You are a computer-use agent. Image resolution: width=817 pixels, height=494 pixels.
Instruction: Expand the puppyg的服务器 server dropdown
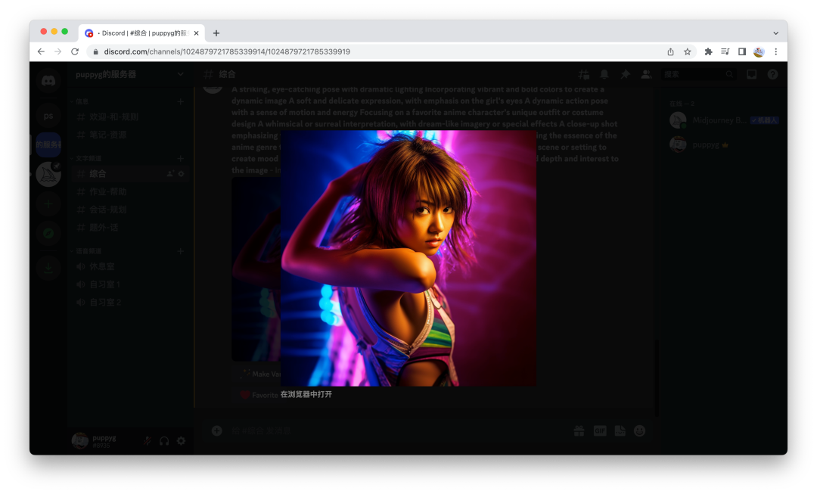tap(180, 74)
